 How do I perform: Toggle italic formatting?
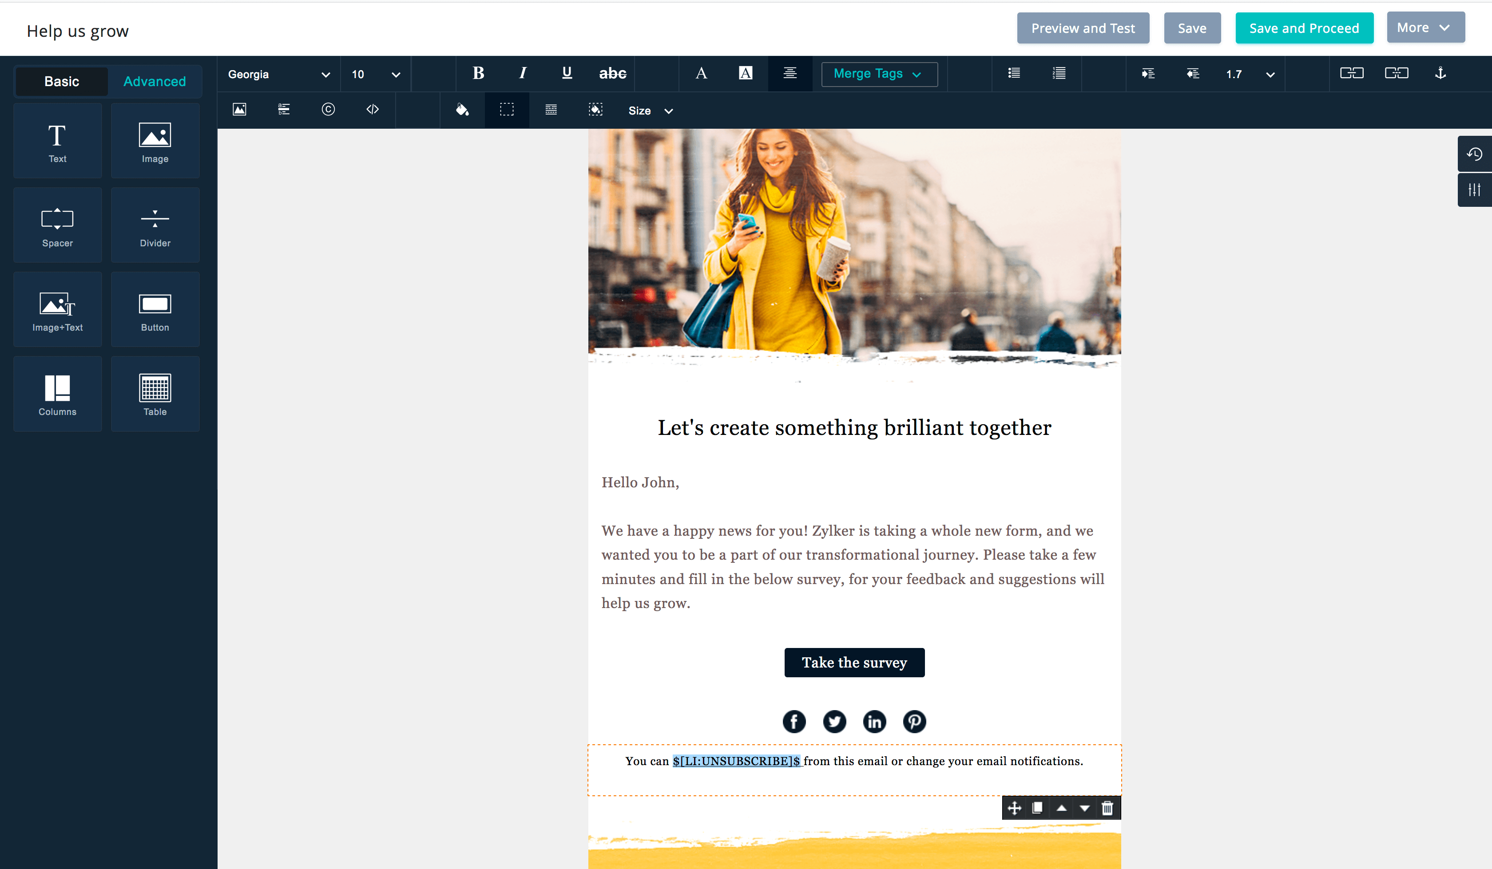522,73
